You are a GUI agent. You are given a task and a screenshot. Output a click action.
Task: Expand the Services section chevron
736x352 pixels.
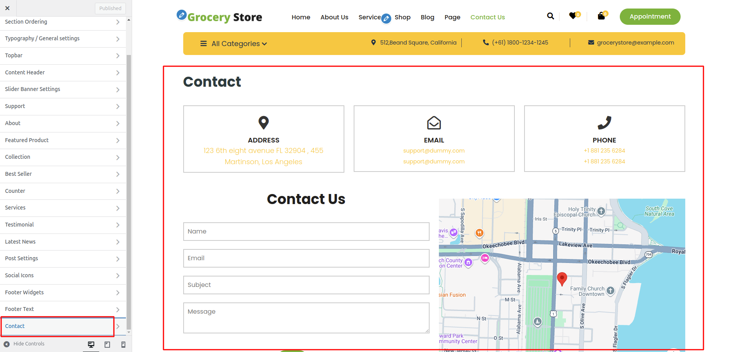pyautogui.click(x=118, y=208)
